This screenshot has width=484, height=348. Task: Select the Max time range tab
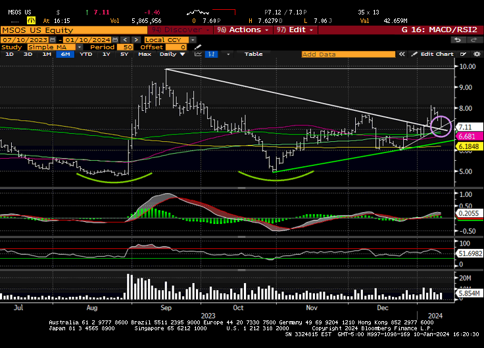(145, 54)
